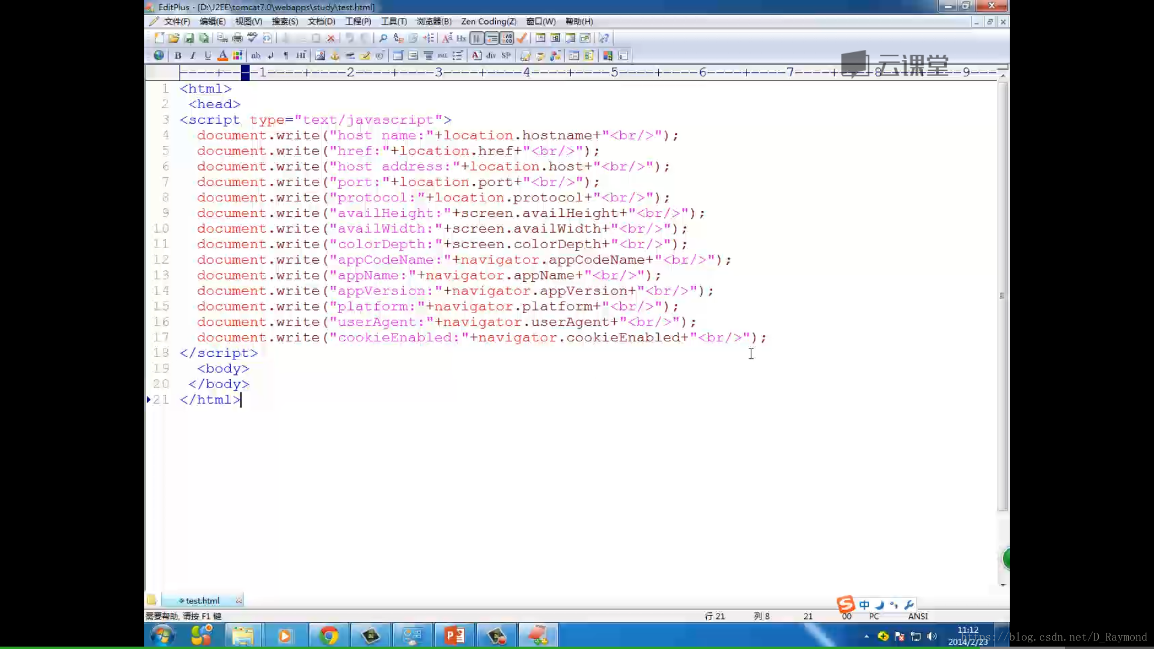Open the 文件(F) menu
Screen dimensions: 1154x649
(177, 21)
